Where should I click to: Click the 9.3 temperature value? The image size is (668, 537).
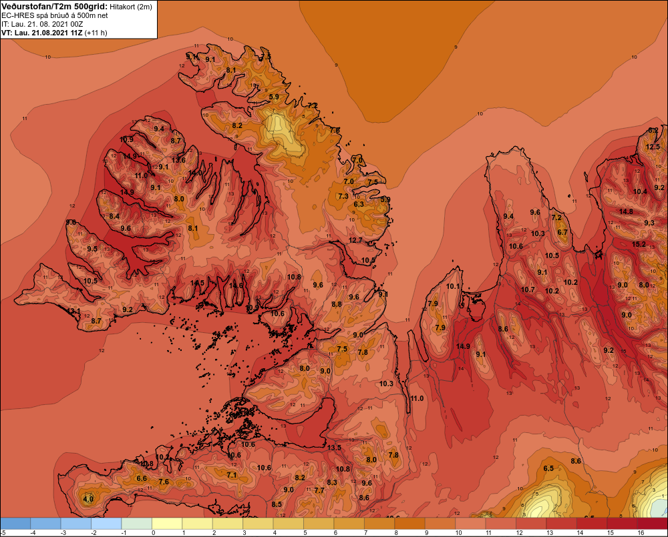tap(649, 223)
